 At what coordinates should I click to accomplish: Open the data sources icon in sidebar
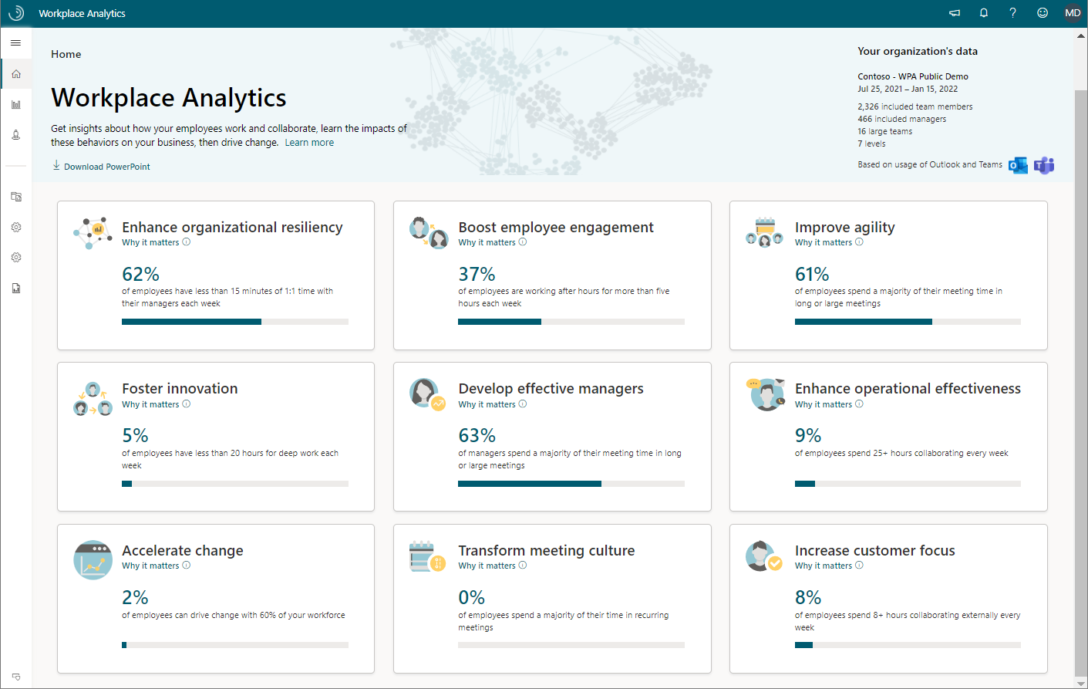(16, 197)
